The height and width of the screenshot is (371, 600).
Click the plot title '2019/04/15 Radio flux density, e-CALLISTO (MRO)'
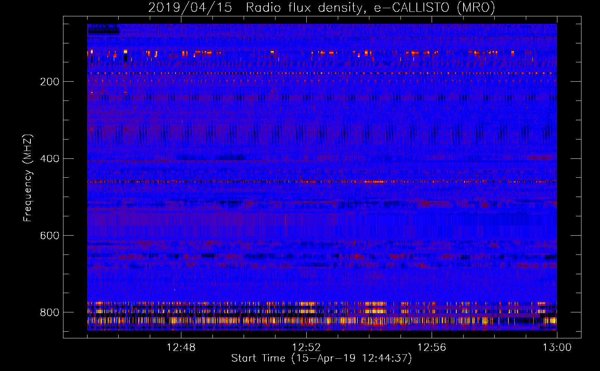pos(322,7)
